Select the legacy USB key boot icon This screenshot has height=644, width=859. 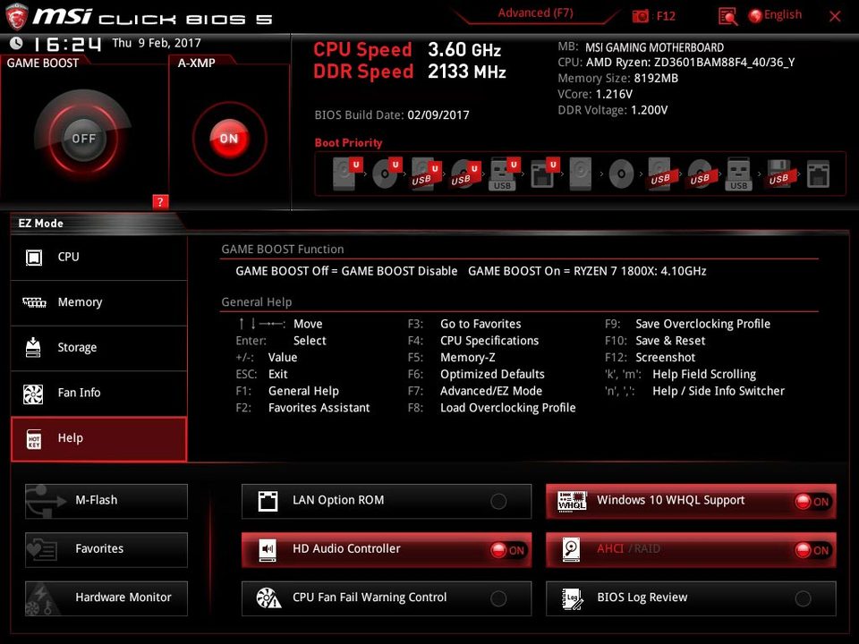tap(738, 174)
